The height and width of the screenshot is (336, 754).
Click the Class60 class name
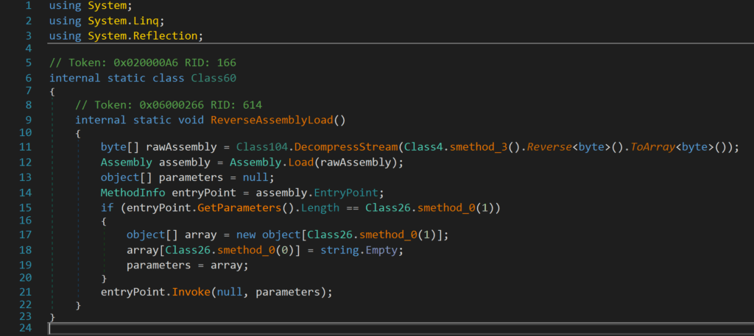[214, 78]
